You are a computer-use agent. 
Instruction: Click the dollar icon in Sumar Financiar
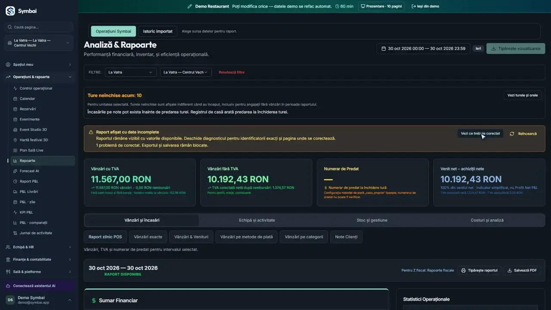pyautogui.click(x=94, y=301)
